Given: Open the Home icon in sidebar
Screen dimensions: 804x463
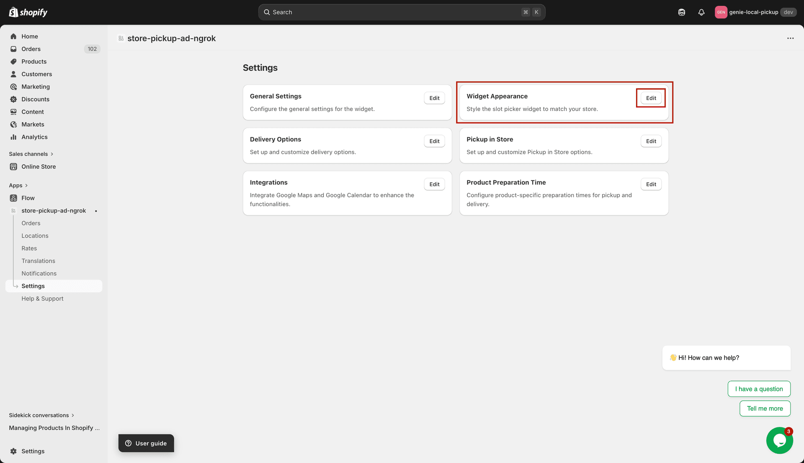Looking at the screenshot, I should pyautogui.click(x=13, y=36).
